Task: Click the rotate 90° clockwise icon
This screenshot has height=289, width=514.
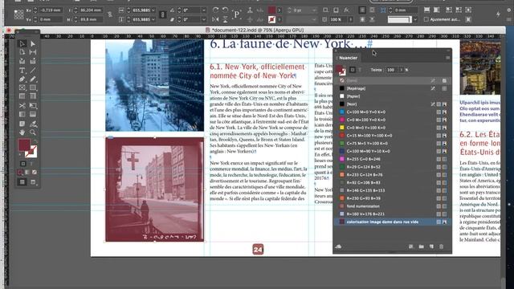Action: [x=215, y=10]
